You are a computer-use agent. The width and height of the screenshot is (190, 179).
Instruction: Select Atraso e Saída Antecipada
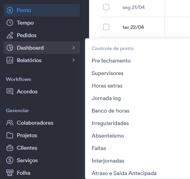(x=124, y=173)
